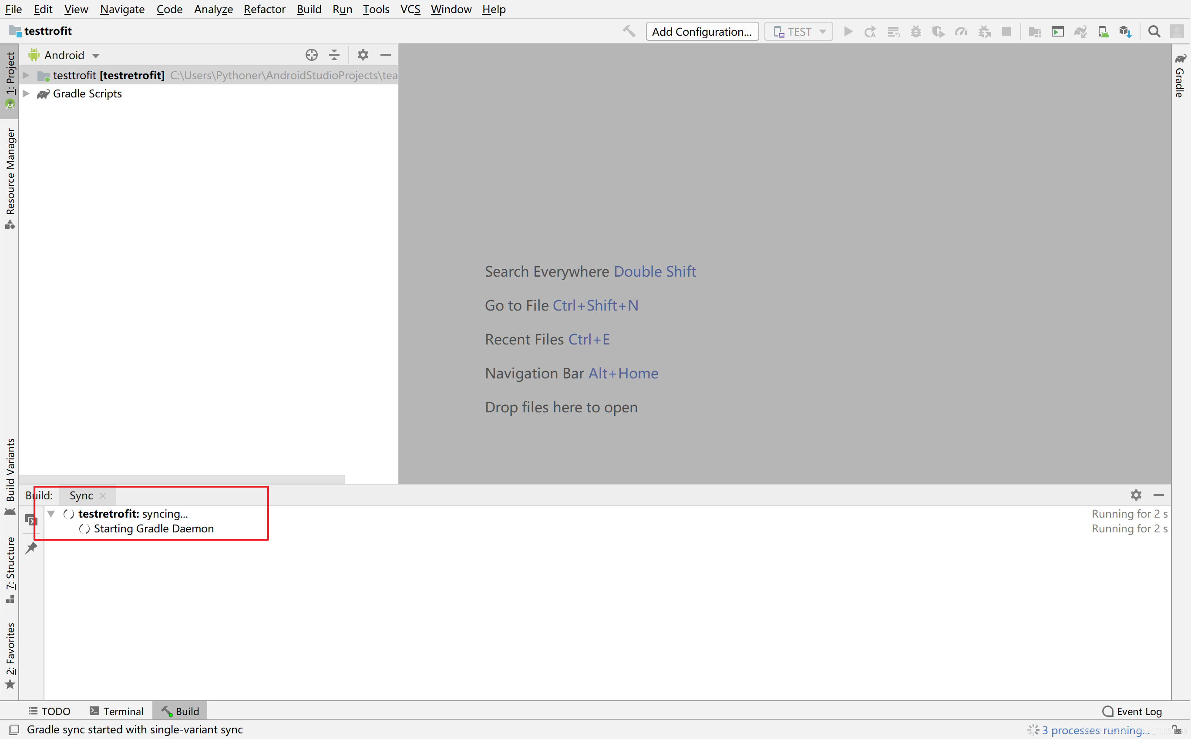
Task: Toggle the 1: Project side tab
Action: point(10,81)
